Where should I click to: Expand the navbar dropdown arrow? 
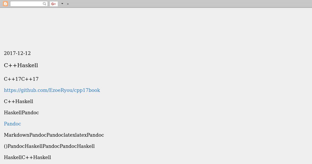(62, 4)
